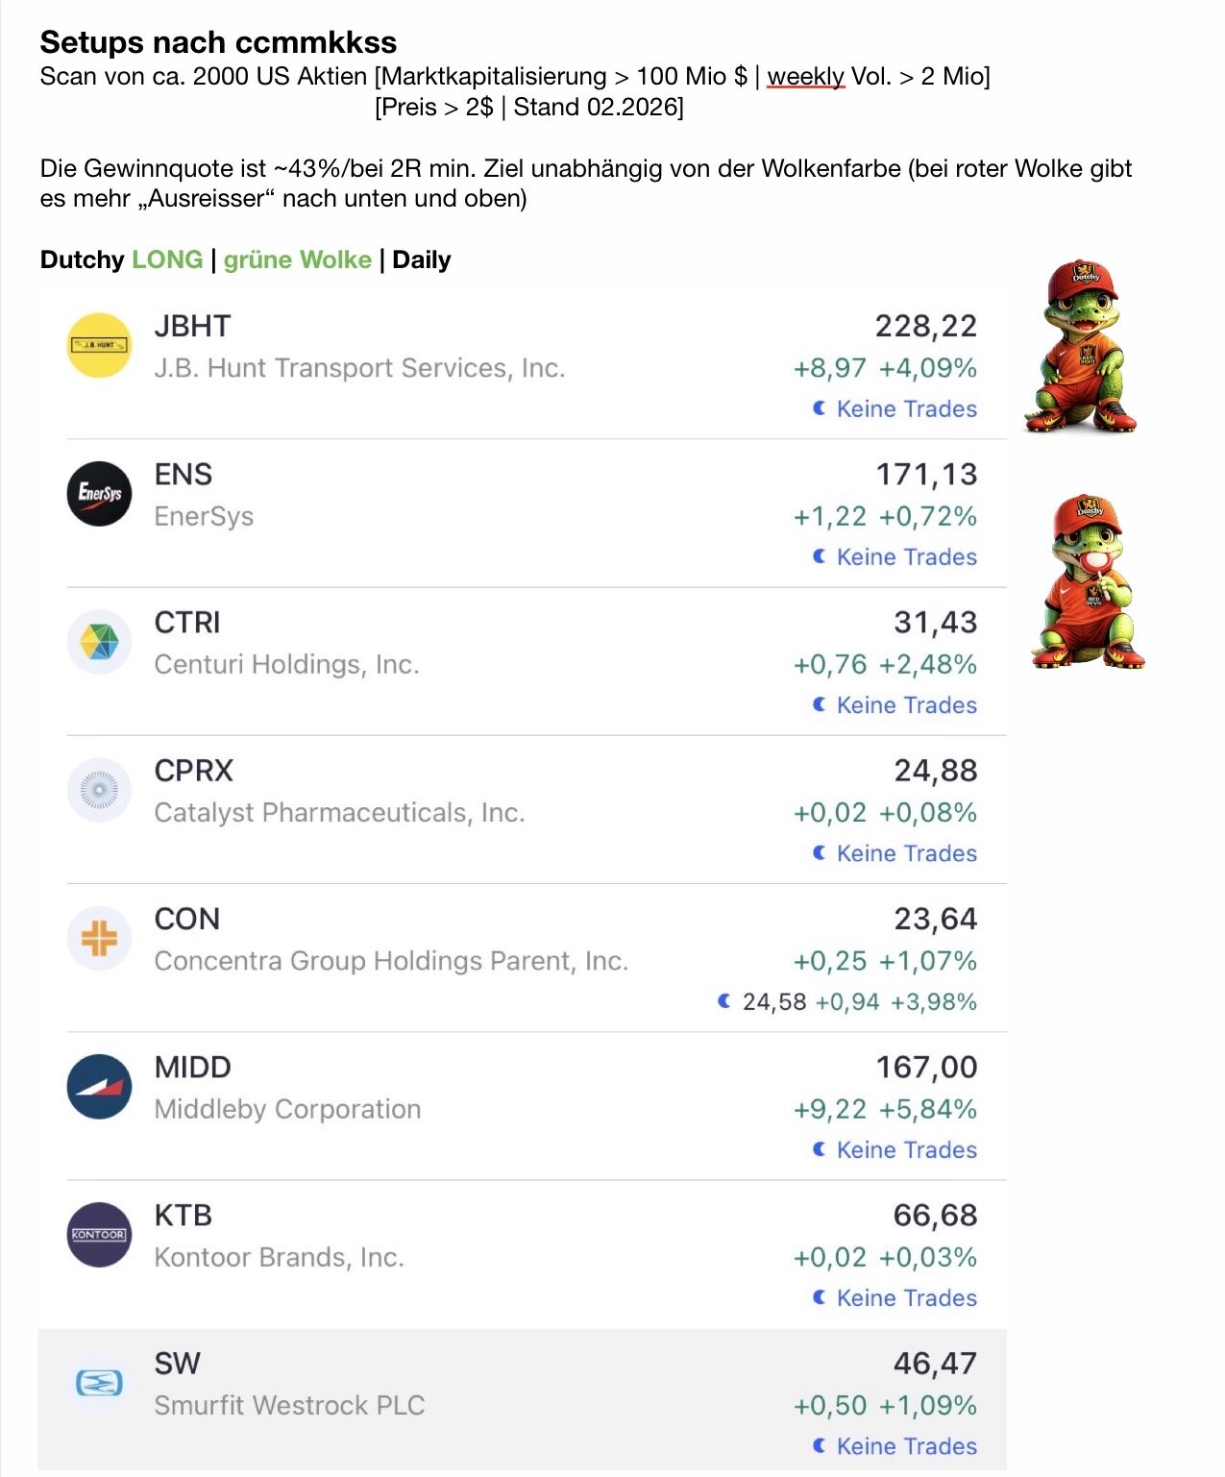Viewport: 1225px width, 1477px height.
Task: Click the EnerSys black logo icon
Action: tap(99, 493)
